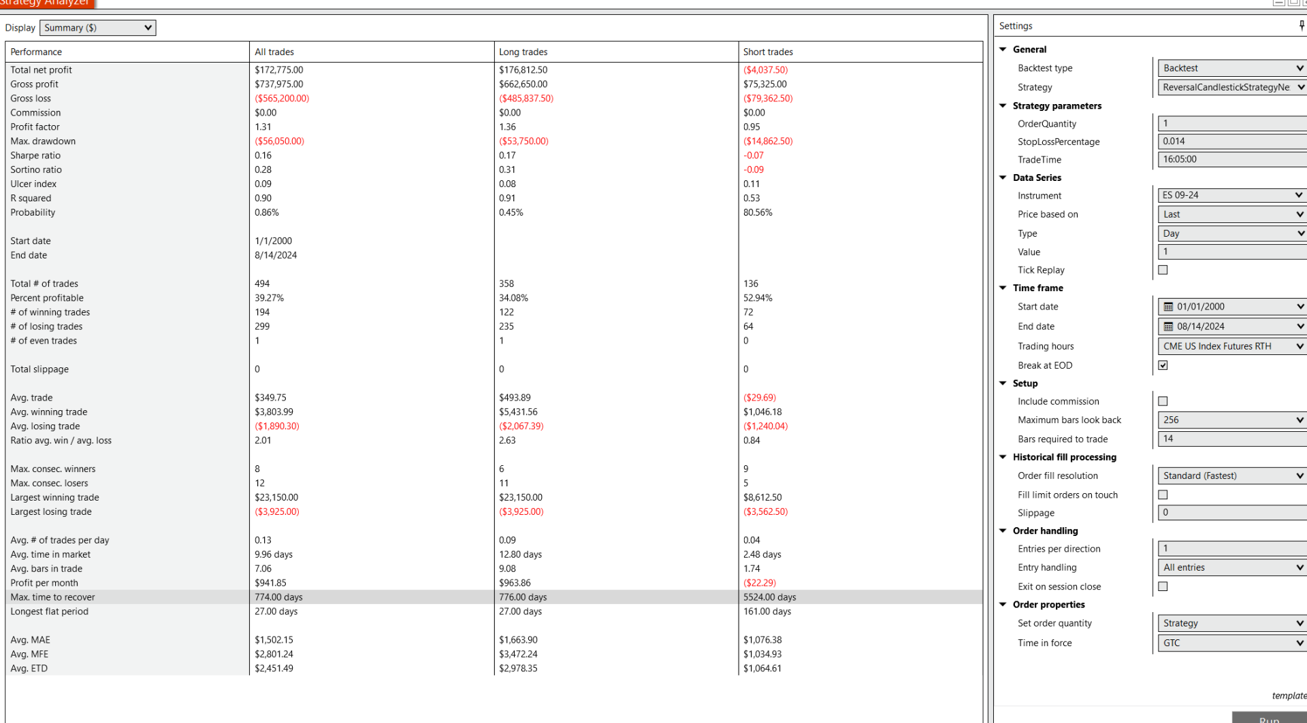Collapse the Historical fill processing section
Screen dimensions: 1307x723
[x=1003, y=457]
